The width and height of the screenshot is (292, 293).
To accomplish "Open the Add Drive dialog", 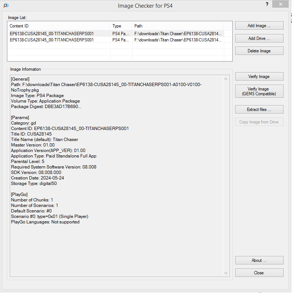I will click(259, 38).
